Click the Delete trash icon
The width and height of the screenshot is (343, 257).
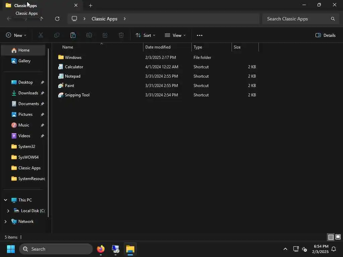[x=121, y=35]
